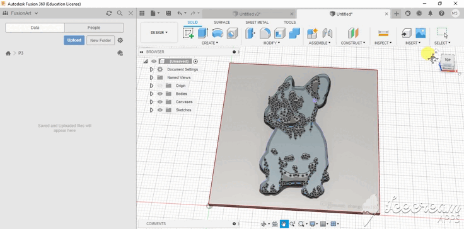Select the Offset Plane construct icon
The image size is (464, 229).
(x=353, y=33)
